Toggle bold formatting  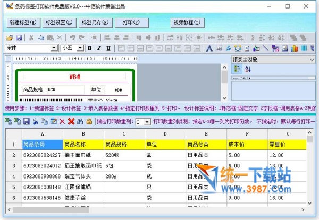[x=89, y=48]
